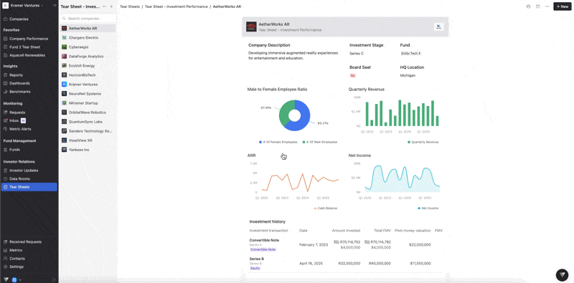Open Metric Alerts in sidebar
This screenshot has height=283, width=574.
tap(20, 129)
